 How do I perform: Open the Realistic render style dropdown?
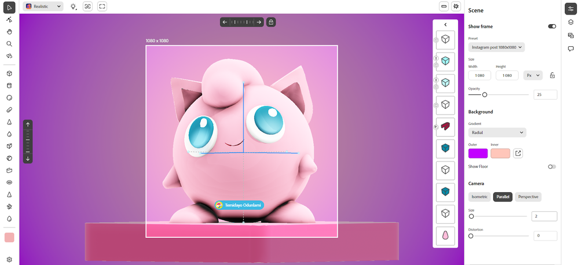[43, 6]
